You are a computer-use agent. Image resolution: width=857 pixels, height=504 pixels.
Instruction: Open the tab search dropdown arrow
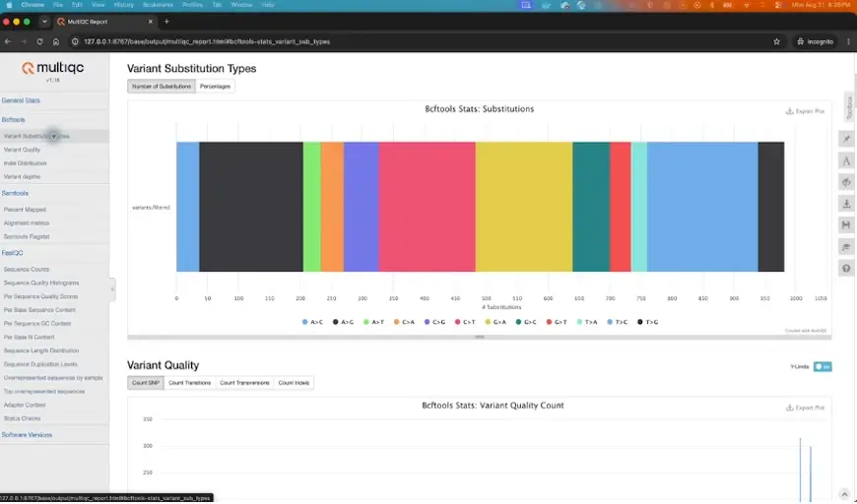click(x=43, y=22)
